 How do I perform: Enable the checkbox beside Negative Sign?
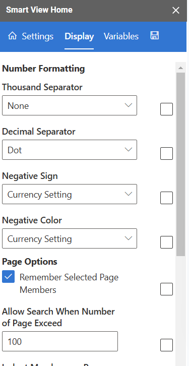[167, 198]
